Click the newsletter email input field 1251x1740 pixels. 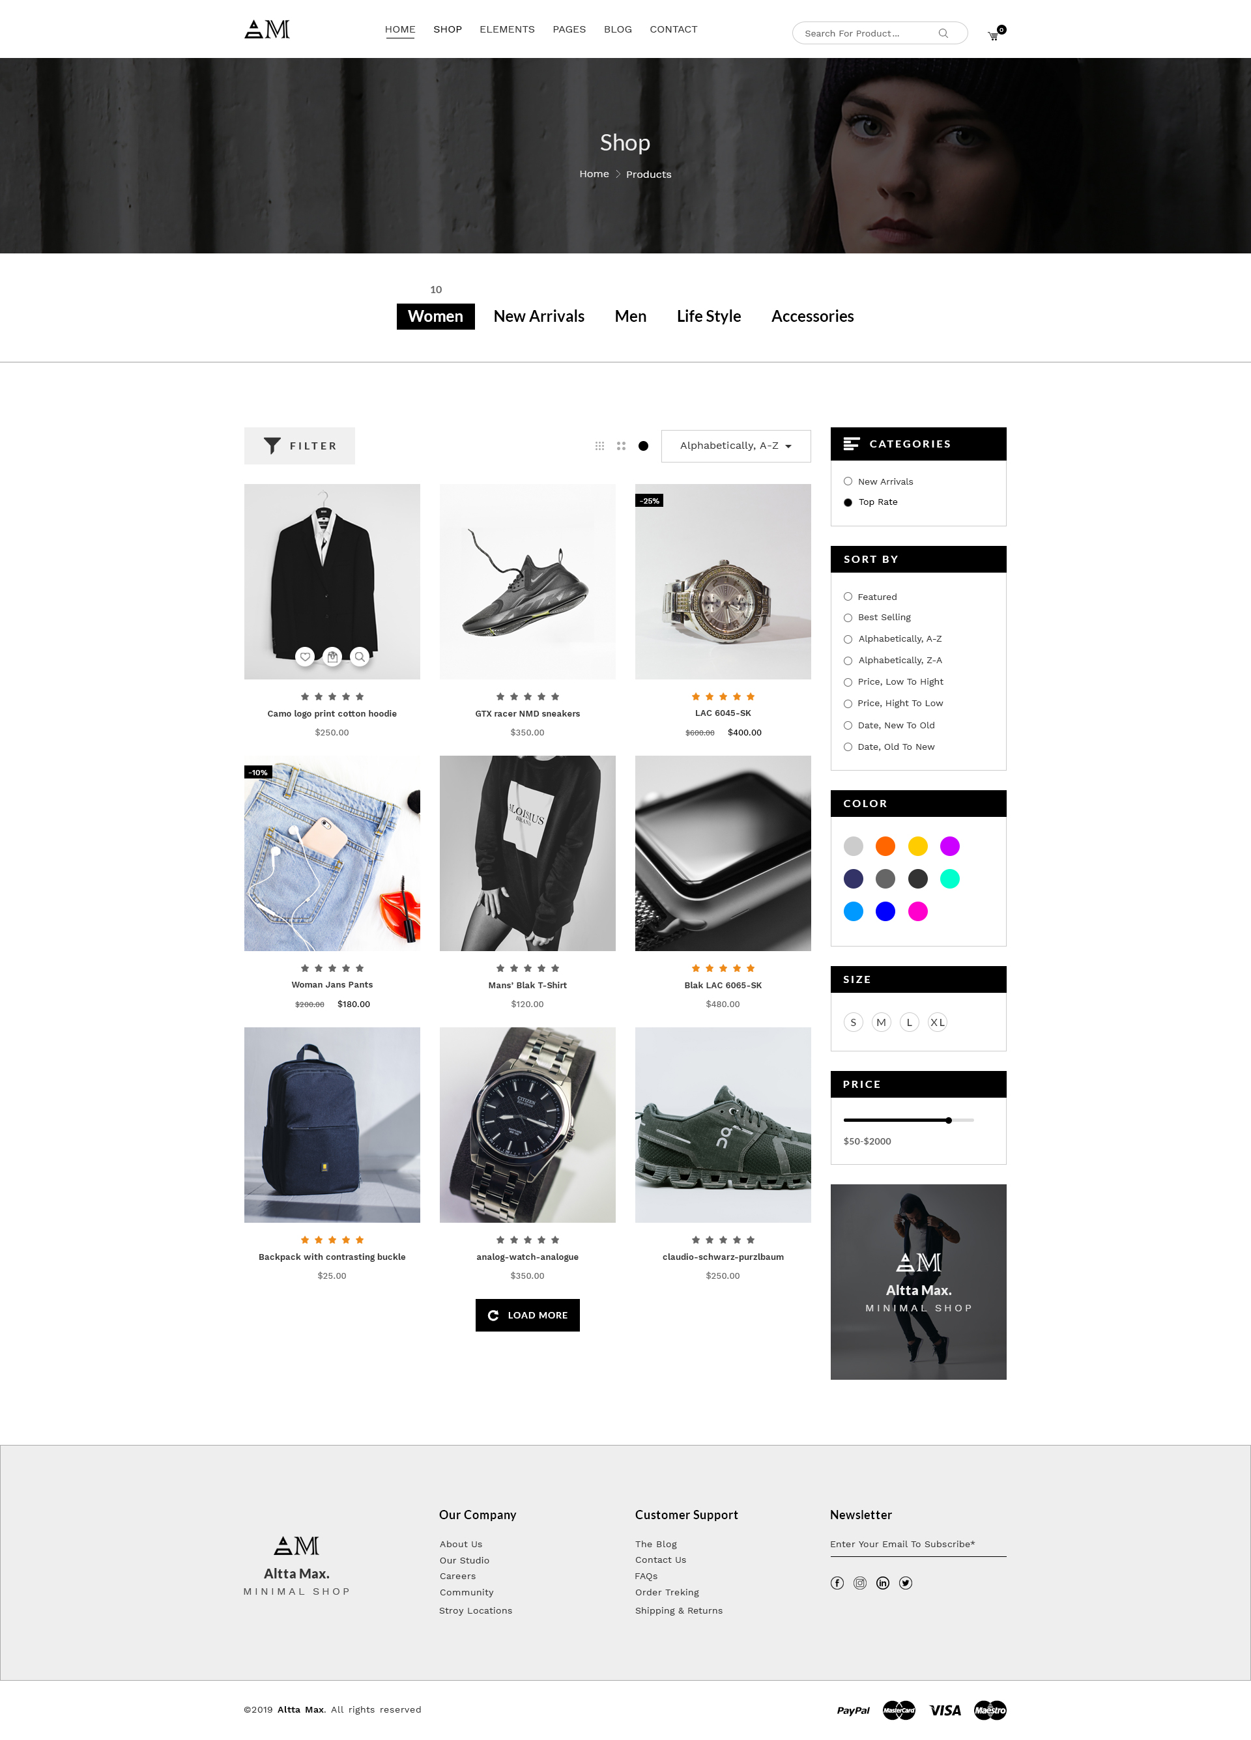tap(919, 1545)
